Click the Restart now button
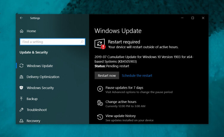 [x=107, y=76]
